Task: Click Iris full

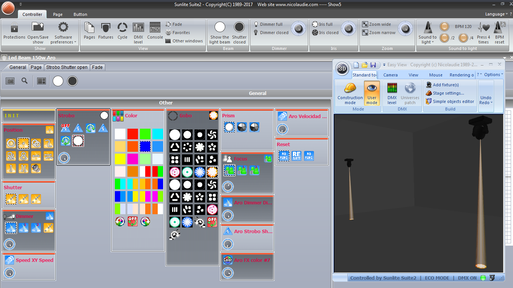Action: (x=322, y=24)
